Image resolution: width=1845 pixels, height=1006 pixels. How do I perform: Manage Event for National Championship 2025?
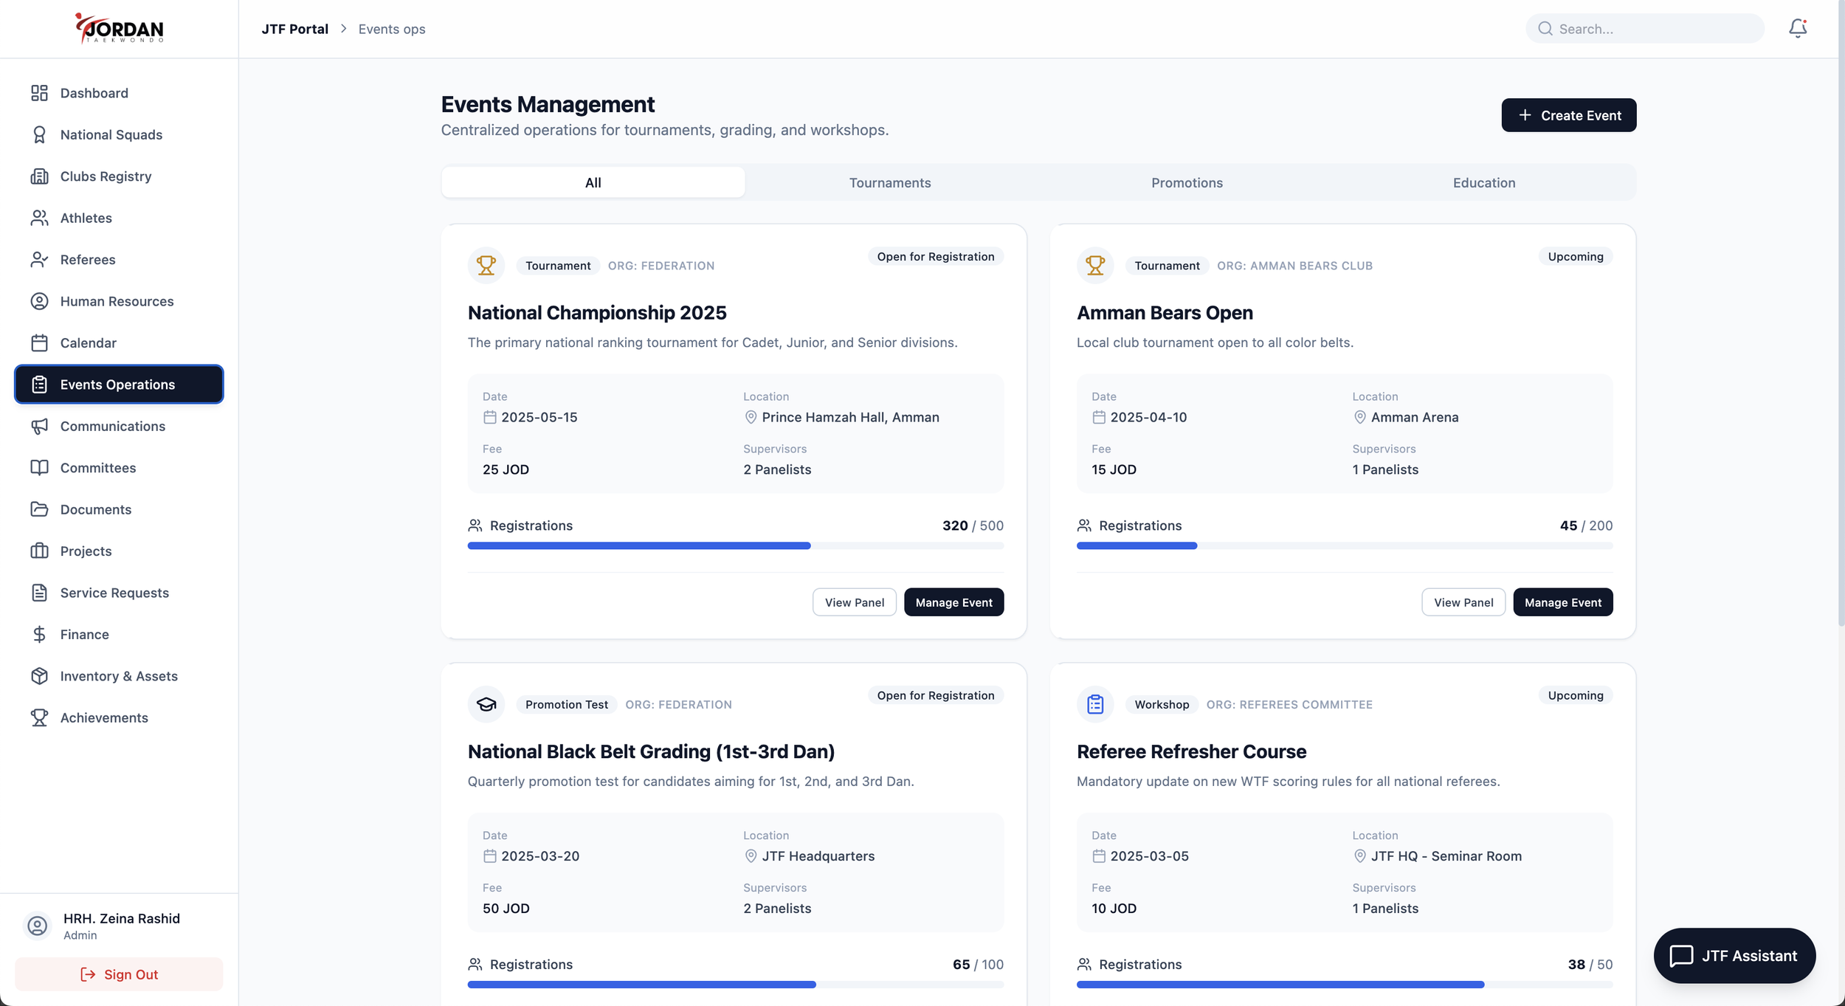(953, 602)
